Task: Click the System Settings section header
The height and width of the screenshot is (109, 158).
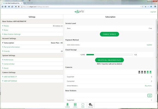Action: [x=32, y=56]
